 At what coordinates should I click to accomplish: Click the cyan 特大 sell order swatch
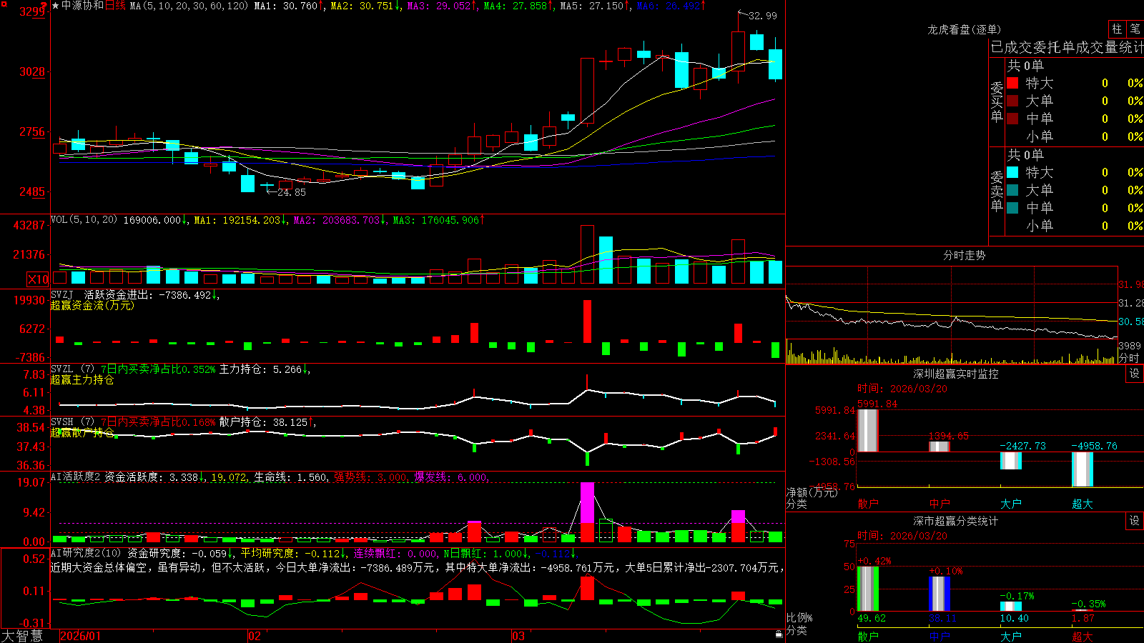tap(1012, 172)
